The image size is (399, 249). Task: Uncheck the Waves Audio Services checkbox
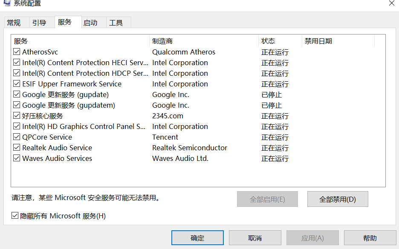click(x=17, y=158)
